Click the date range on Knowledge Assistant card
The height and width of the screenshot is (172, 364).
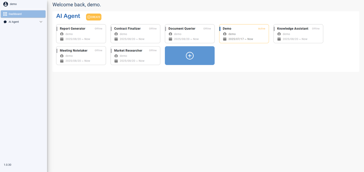tap(295, 39)
